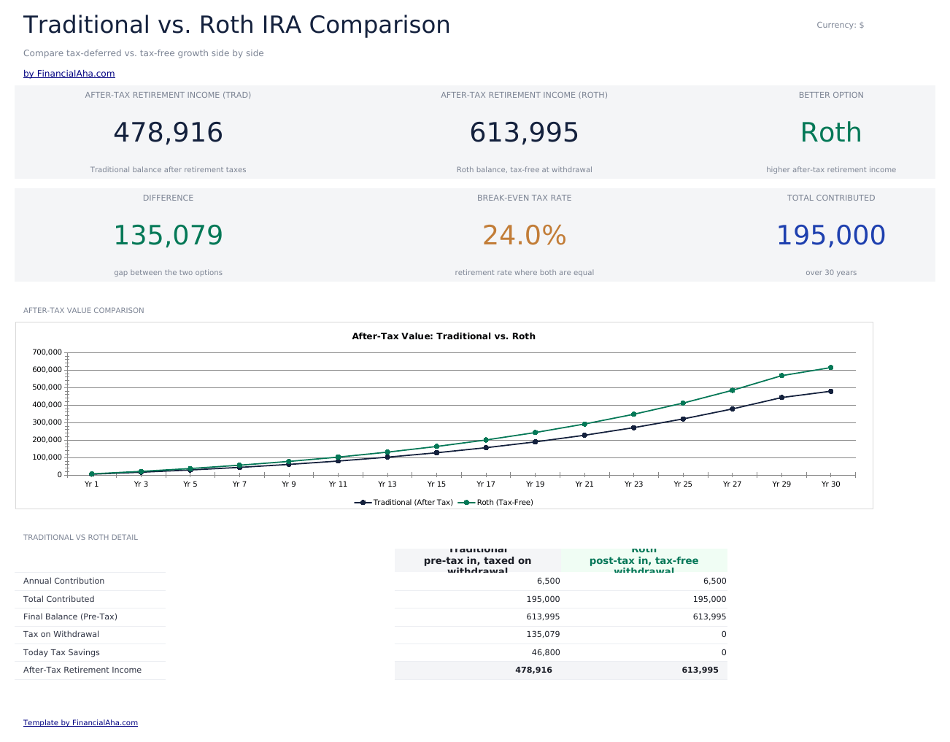Image resolution: width=950 pixels, height=742 pixels.
Task: Click the green Roth column header cell
Action: tap(644, 560)
